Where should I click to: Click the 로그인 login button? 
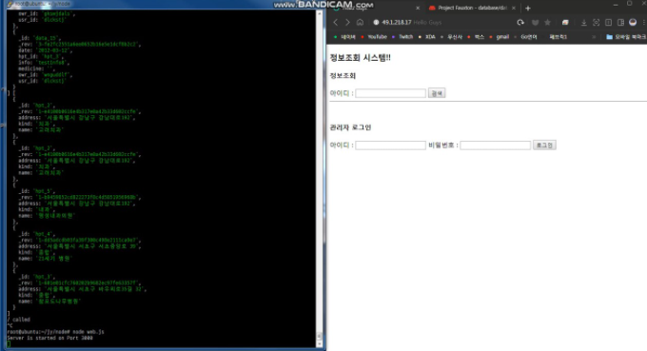coord(544,146)
